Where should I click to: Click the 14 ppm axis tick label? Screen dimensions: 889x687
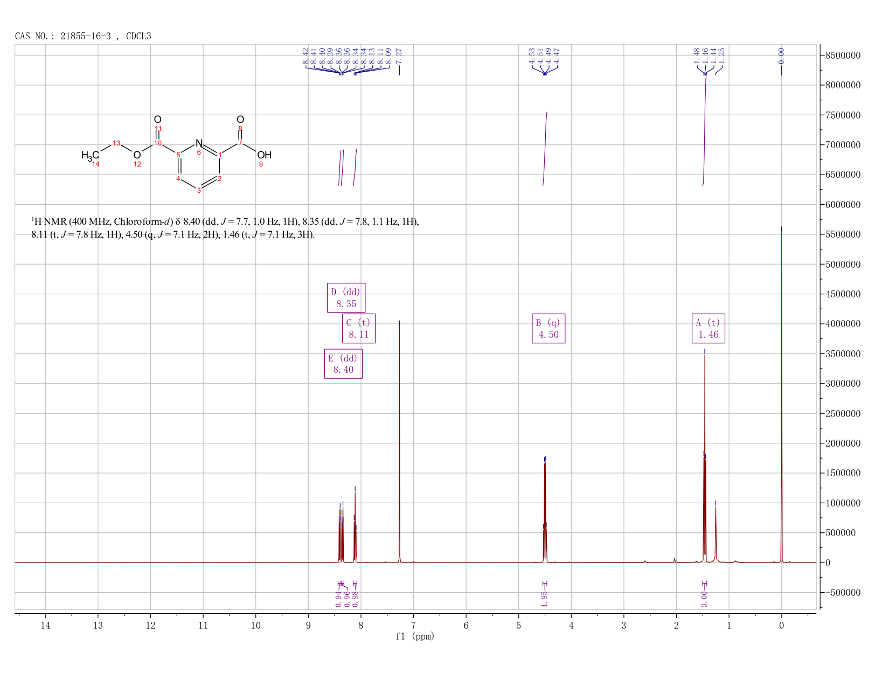point(45,625)
